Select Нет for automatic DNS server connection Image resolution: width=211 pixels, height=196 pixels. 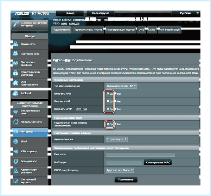115,124
